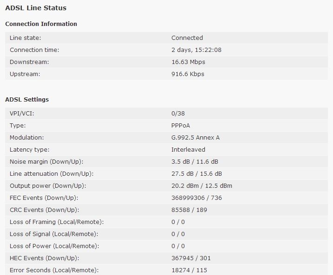Click the FEC Events value 368999306 / 736
Image resolution: width=333 pixels, height=275 pixels.
tap(196, 198)
